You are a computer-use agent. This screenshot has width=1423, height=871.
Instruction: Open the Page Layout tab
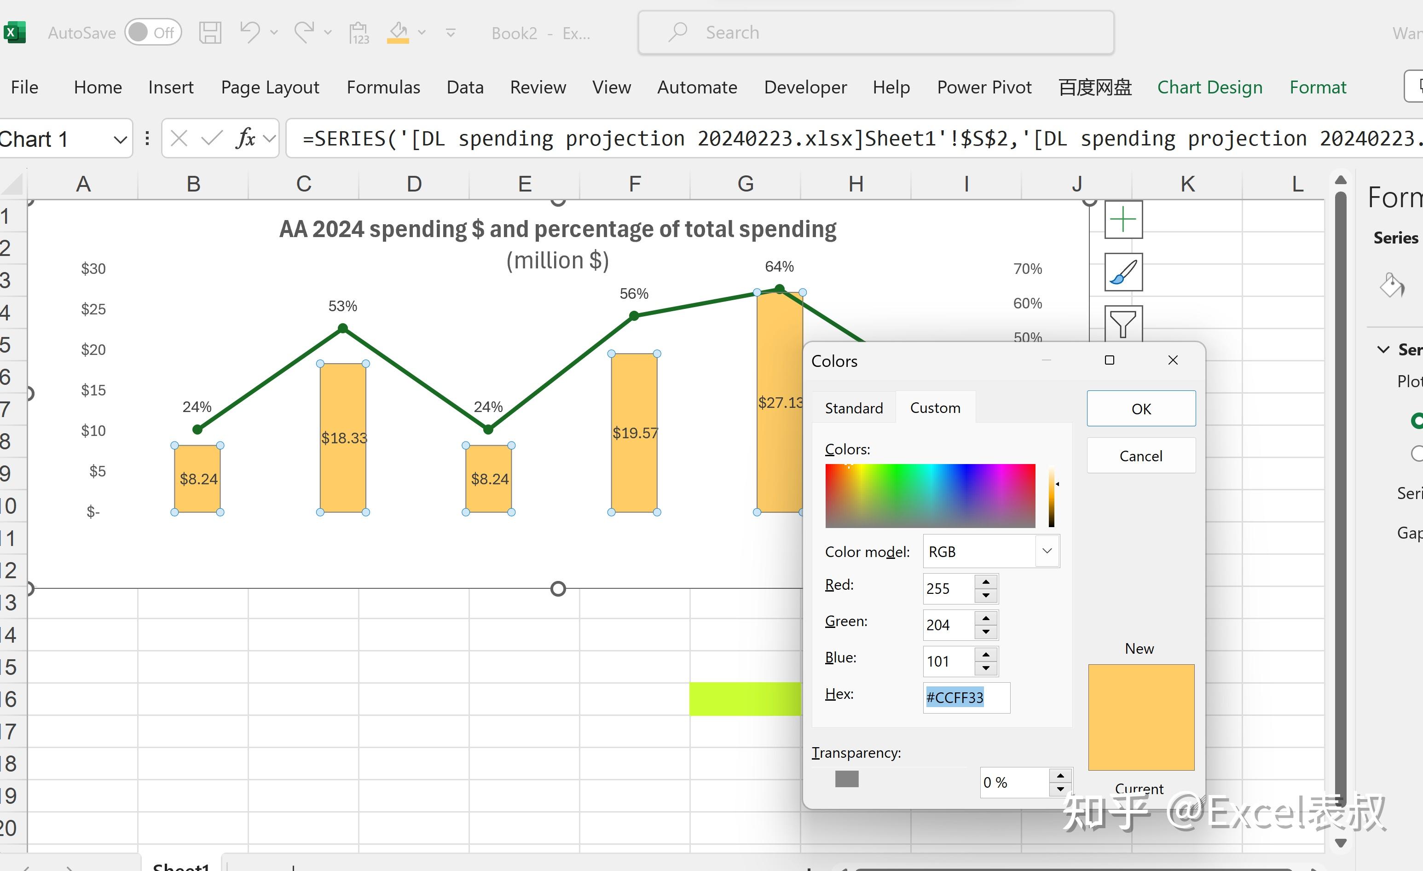pyautogui.click(x=270, y=87)
